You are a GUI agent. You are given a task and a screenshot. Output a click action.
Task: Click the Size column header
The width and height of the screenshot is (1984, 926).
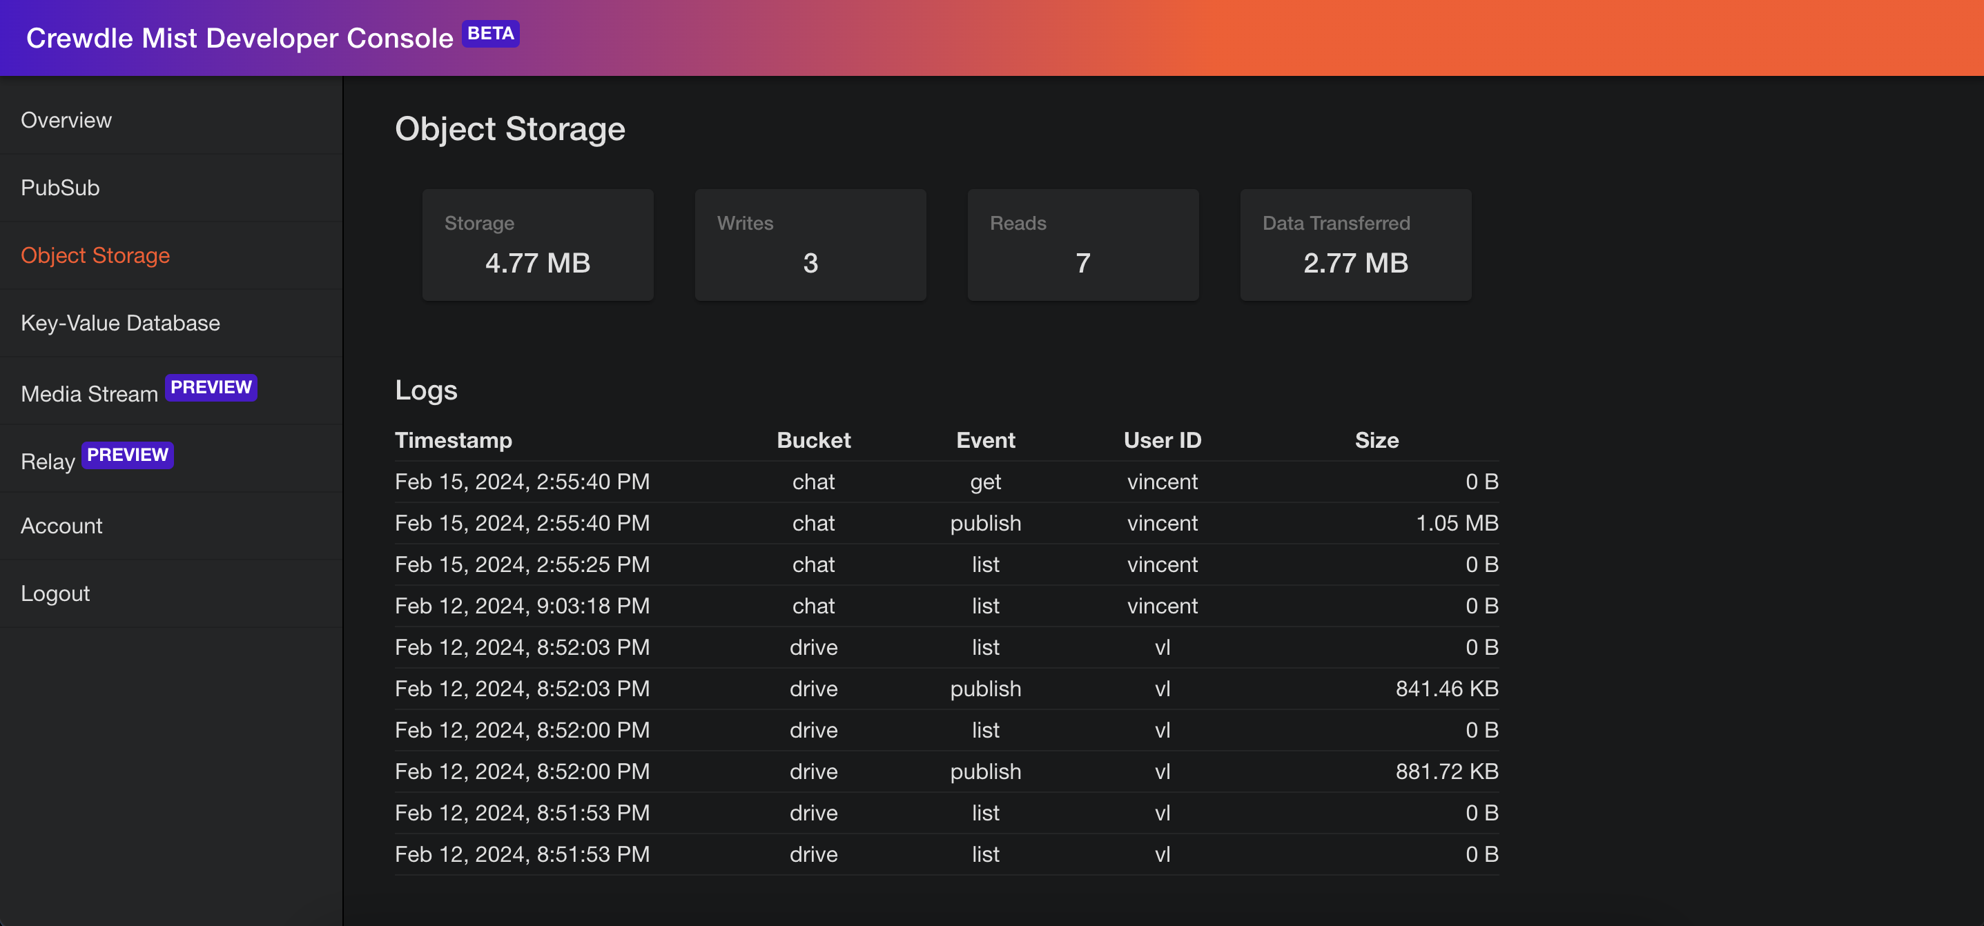[x=1377, y=440]
